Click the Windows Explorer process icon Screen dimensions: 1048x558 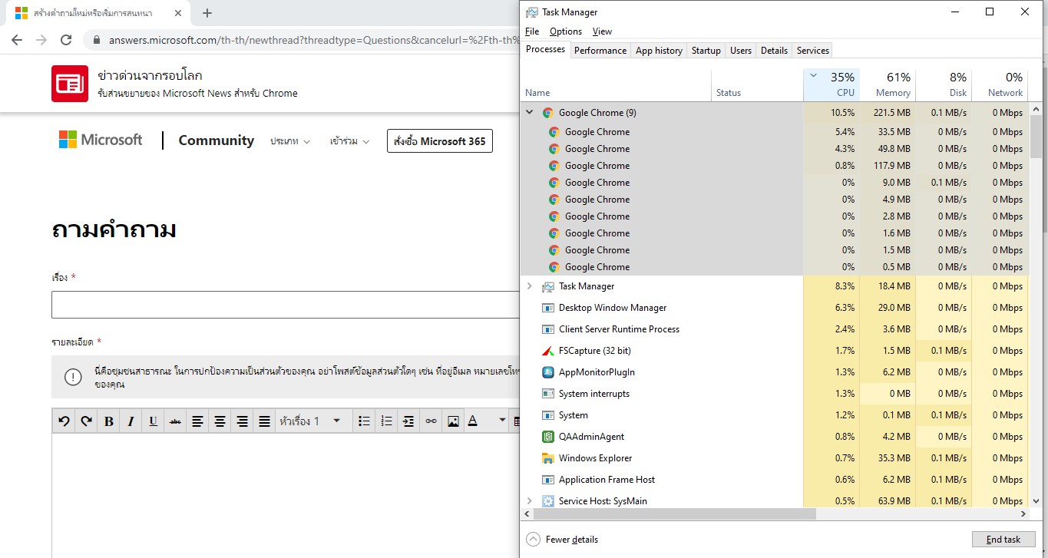[548, 458]
